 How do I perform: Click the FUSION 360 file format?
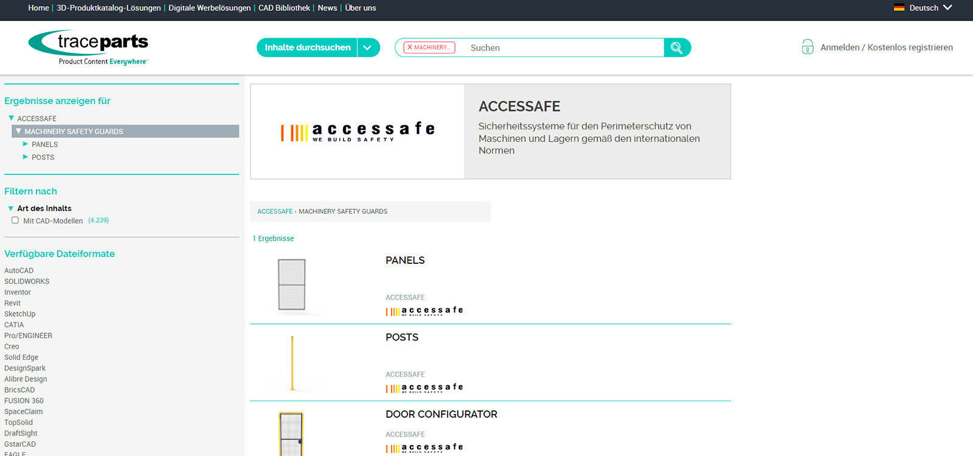tap(24, 401)
